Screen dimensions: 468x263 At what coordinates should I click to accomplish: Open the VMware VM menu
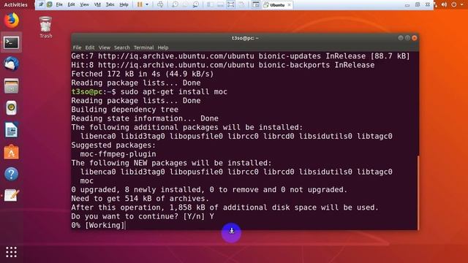97,4
